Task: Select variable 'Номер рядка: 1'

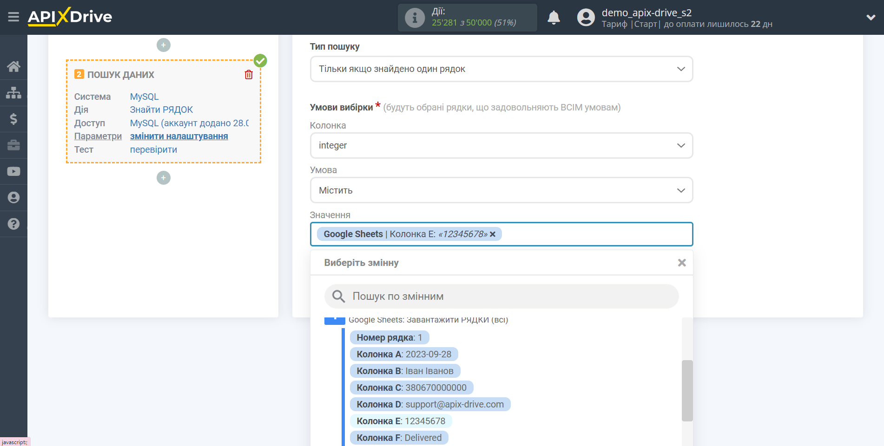Action: pos(389,337)
